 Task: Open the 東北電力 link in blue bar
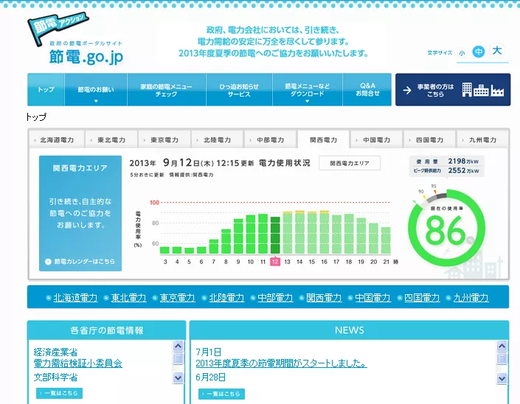(128, 298)
